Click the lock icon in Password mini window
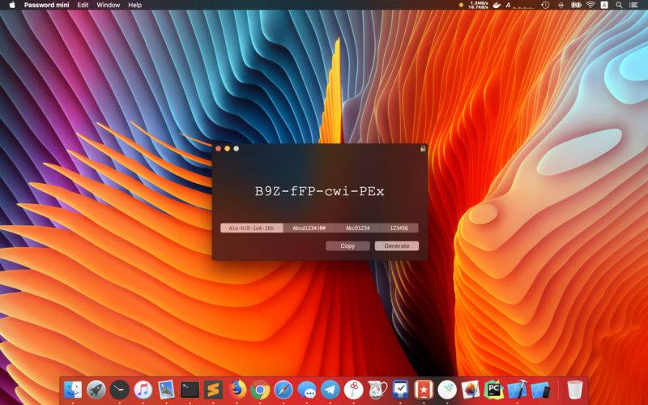Image resolution: width=648 pixels, height=405 pixels. tap(423, 148)
